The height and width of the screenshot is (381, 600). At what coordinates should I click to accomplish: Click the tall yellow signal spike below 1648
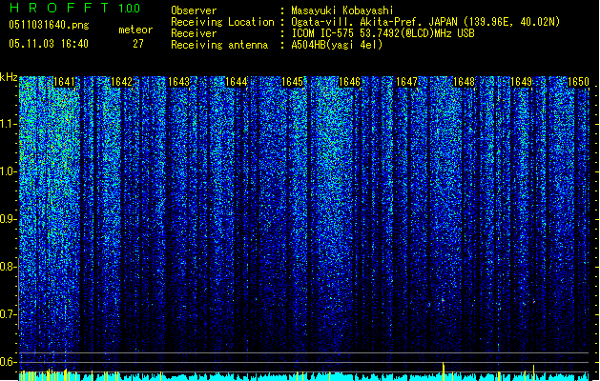444,371
